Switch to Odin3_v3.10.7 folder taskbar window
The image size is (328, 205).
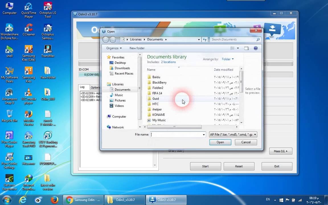pos(125,200)
